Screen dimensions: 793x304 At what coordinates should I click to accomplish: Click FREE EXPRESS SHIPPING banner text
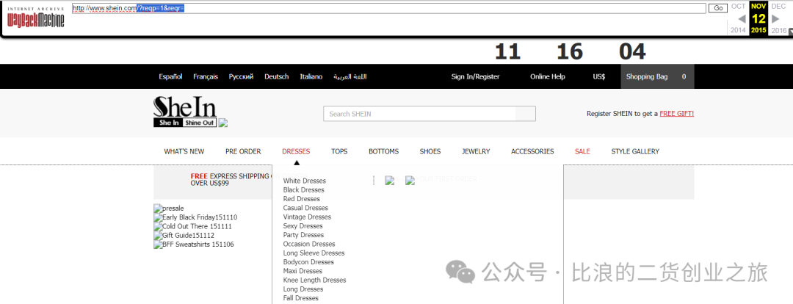[x=231, y=180]
